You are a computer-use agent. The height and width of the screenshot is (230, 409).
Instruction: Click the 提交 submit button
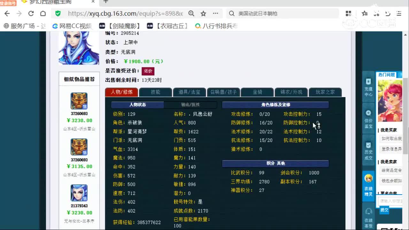(384, 210)
